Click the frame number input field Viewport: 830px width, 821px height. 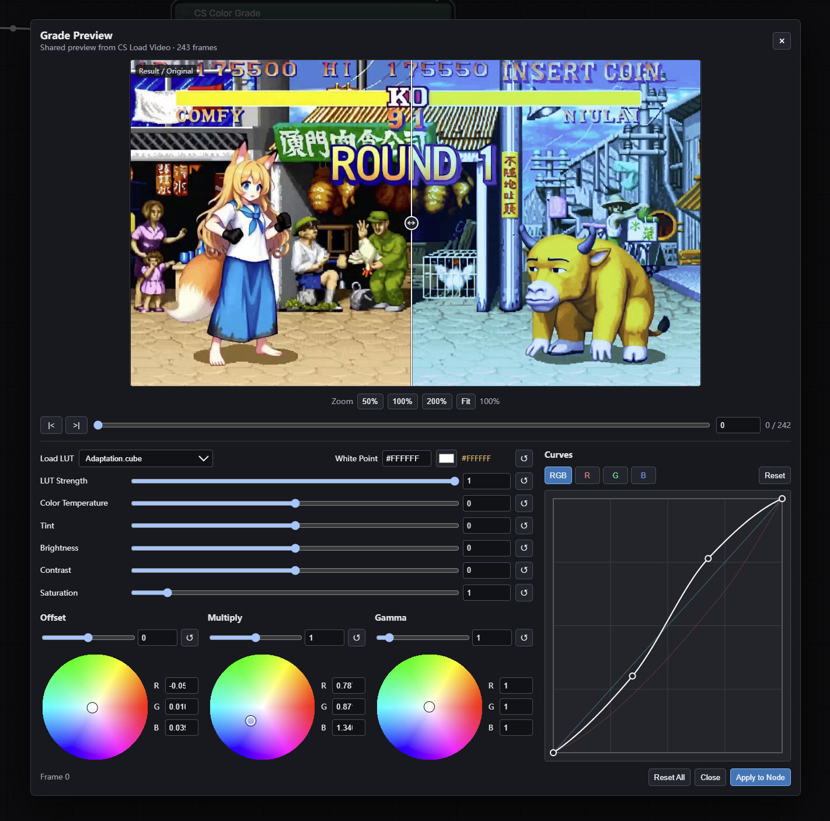pyautogui.click(x=738, y=425)
